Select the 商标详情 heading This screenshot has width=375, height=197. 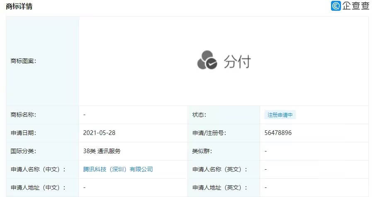click(x=19, y=6)
